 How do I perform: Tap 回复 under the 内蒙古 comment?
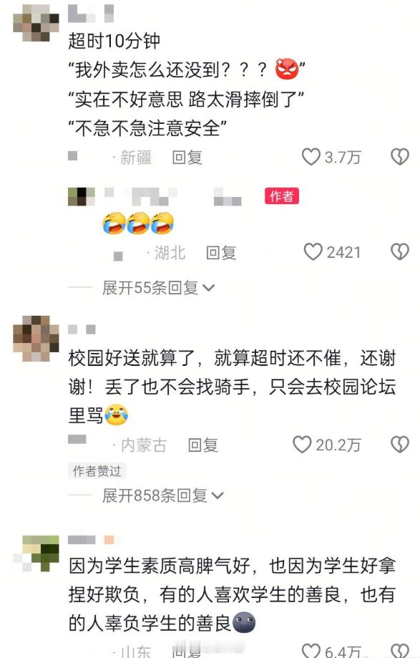point(202,445)
